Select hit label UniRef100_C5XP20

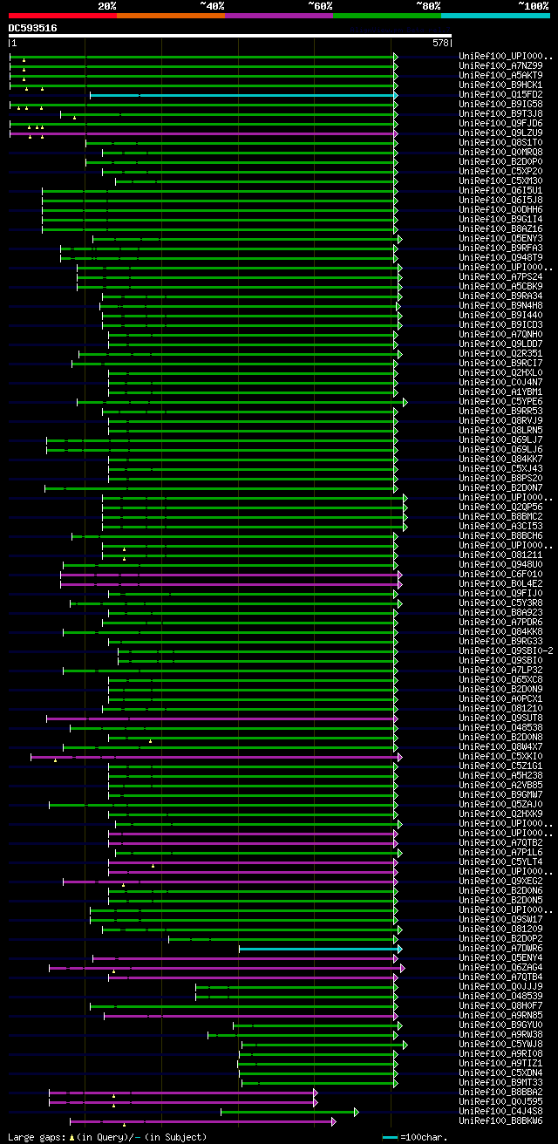[x=500, y=172]
